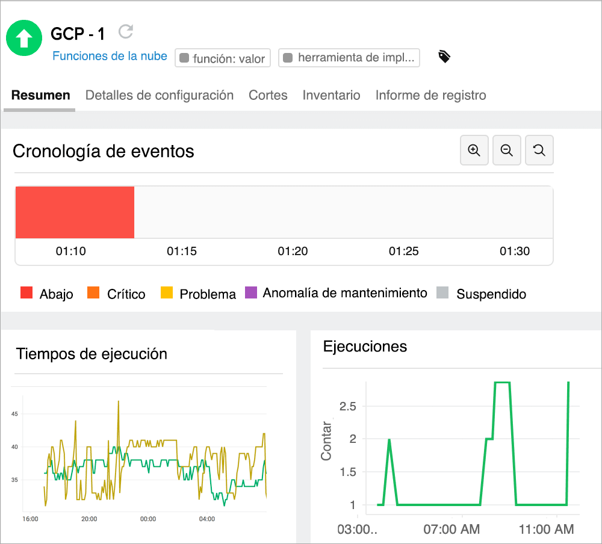The height and width of the screenshot is (544, 602).
Task: Open tag management with the tag icon
Action: (444, 56)
